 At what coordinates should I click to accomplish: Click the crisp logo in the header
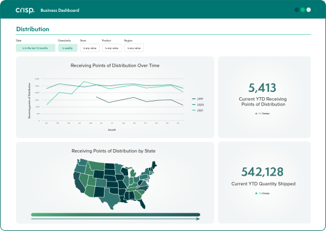point(25,10)
